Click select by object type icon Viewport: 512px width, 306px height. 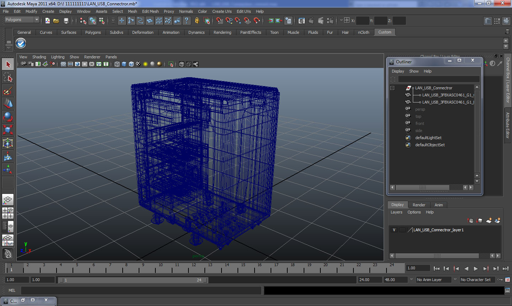92,21
